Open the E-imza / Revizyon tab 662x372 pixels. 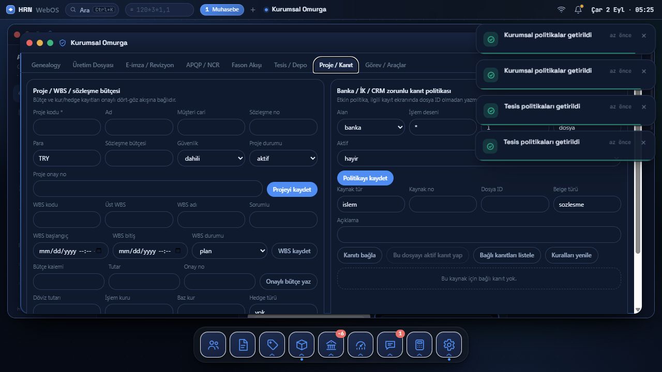[149, 65]
